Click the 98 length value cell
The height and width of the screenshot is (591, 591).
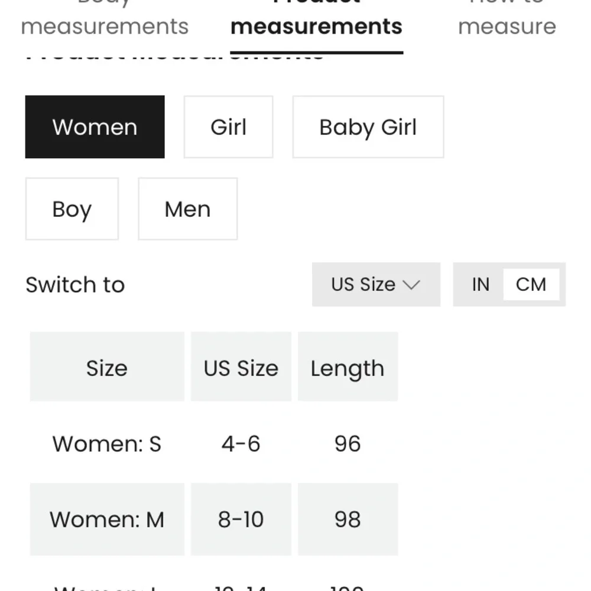pos(348,519)
